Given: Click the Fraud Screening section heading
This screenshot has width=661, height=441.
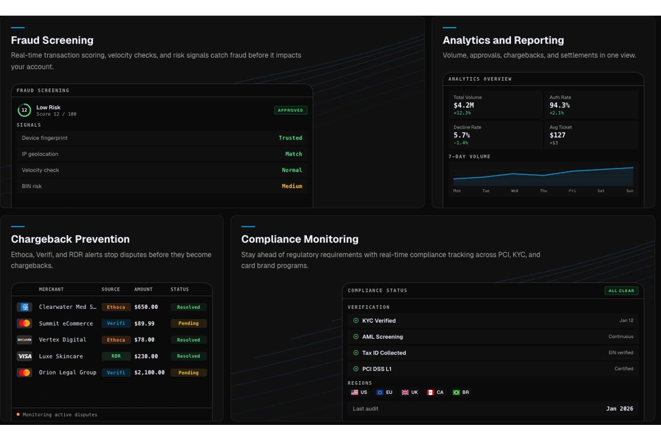Looking at the screenshot, I should click(x=52, y=40).
